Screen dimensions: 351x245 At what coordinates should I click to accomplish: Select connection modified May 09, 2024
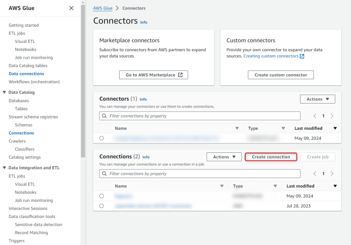[x=101, y=196]
